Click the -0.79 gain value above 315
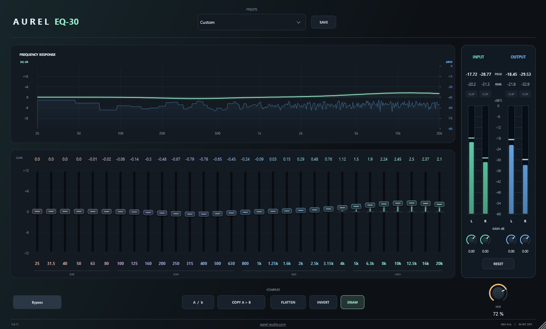This screenshot has width=546, height=329. pos(190,159)
